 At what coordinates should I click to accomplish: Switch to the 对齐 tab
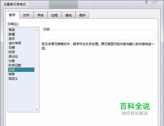tap(26, 15)
